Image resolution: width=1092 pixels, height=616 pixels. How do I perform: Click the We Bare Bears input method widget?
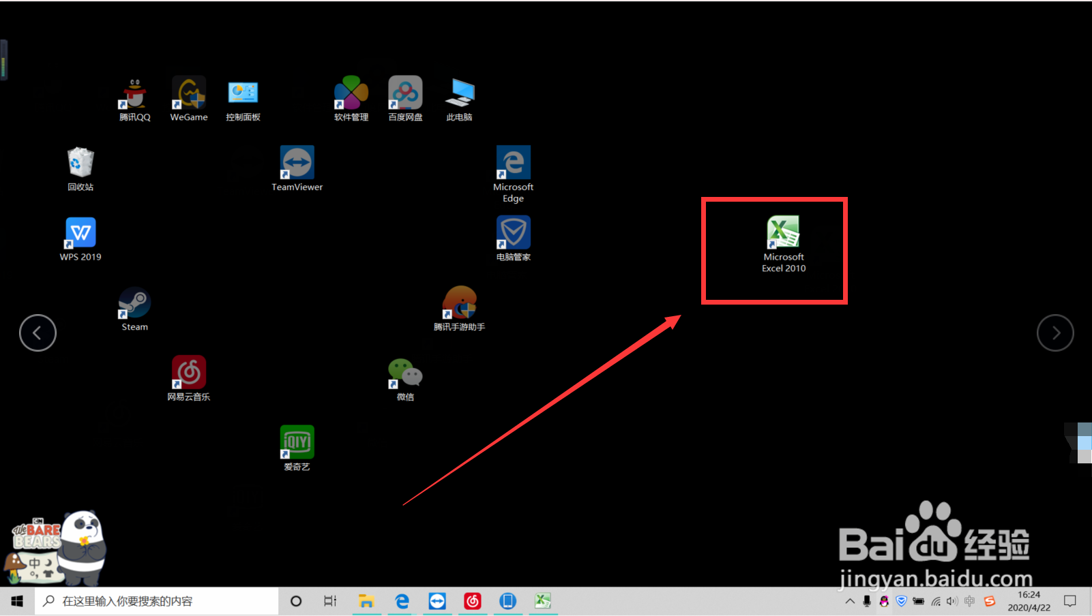(57, 549)
